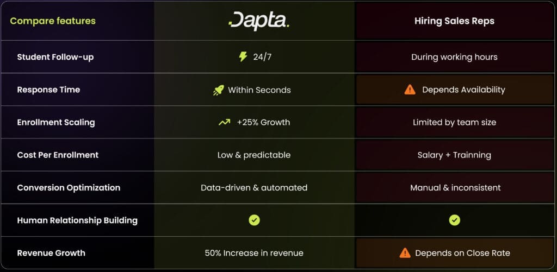This screenshot has width=557, height=272.
Task: Click the Cost Per Enrollment label
Action: click(x=58, y=155)
